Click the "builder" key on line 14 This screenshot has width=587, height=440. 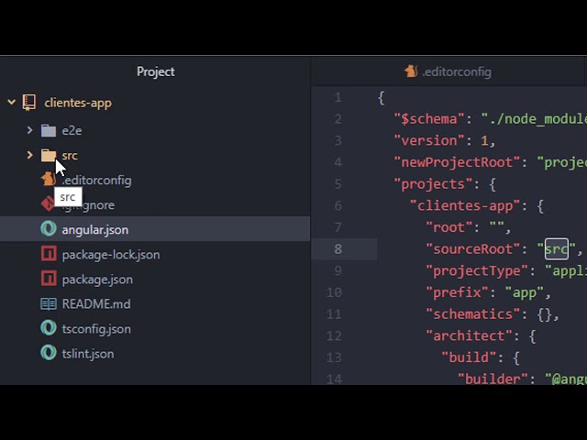coord(493,379)
